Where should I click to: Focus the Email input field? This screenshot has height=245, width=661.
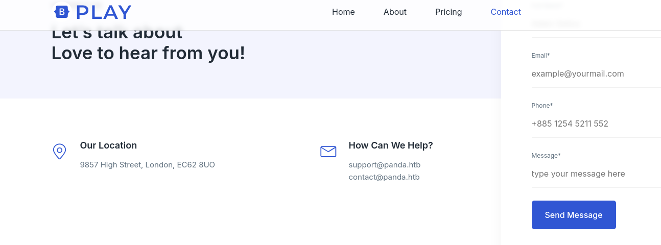(x=596, y=74)
